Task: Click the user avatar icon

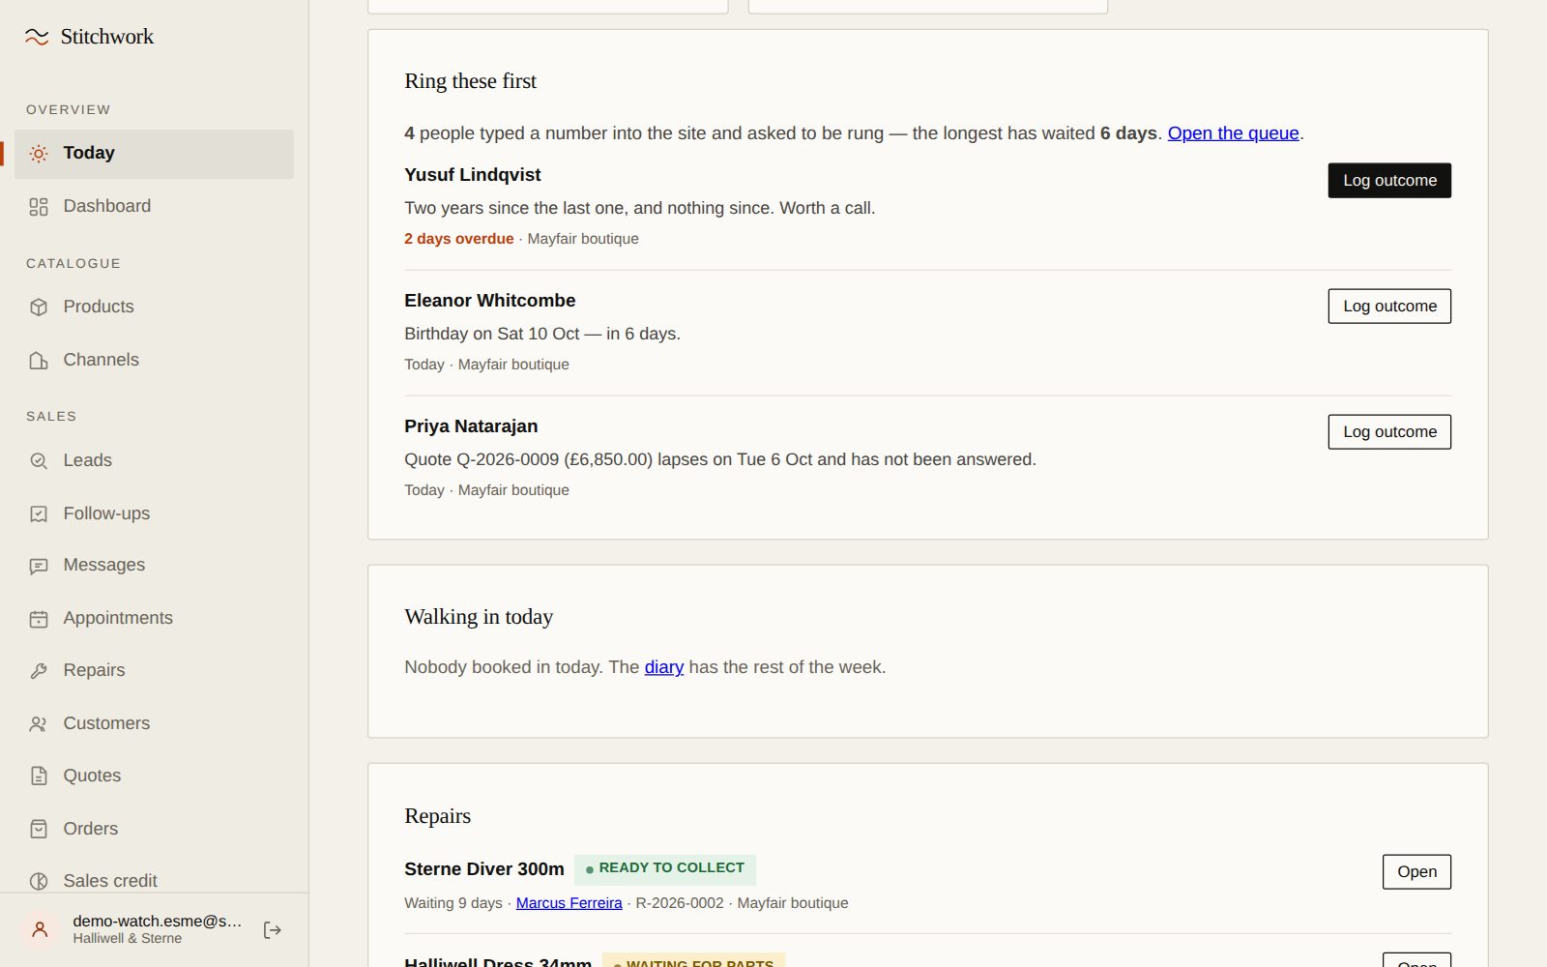Action: pos(40,930)
